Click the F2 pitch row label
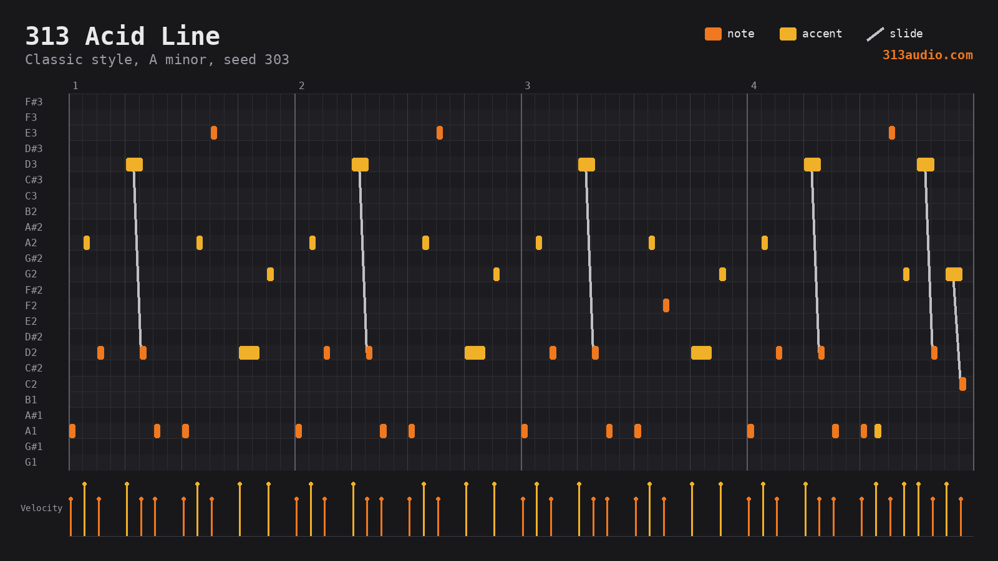Screen dimensions: 998x561 (x=31, y=305)
